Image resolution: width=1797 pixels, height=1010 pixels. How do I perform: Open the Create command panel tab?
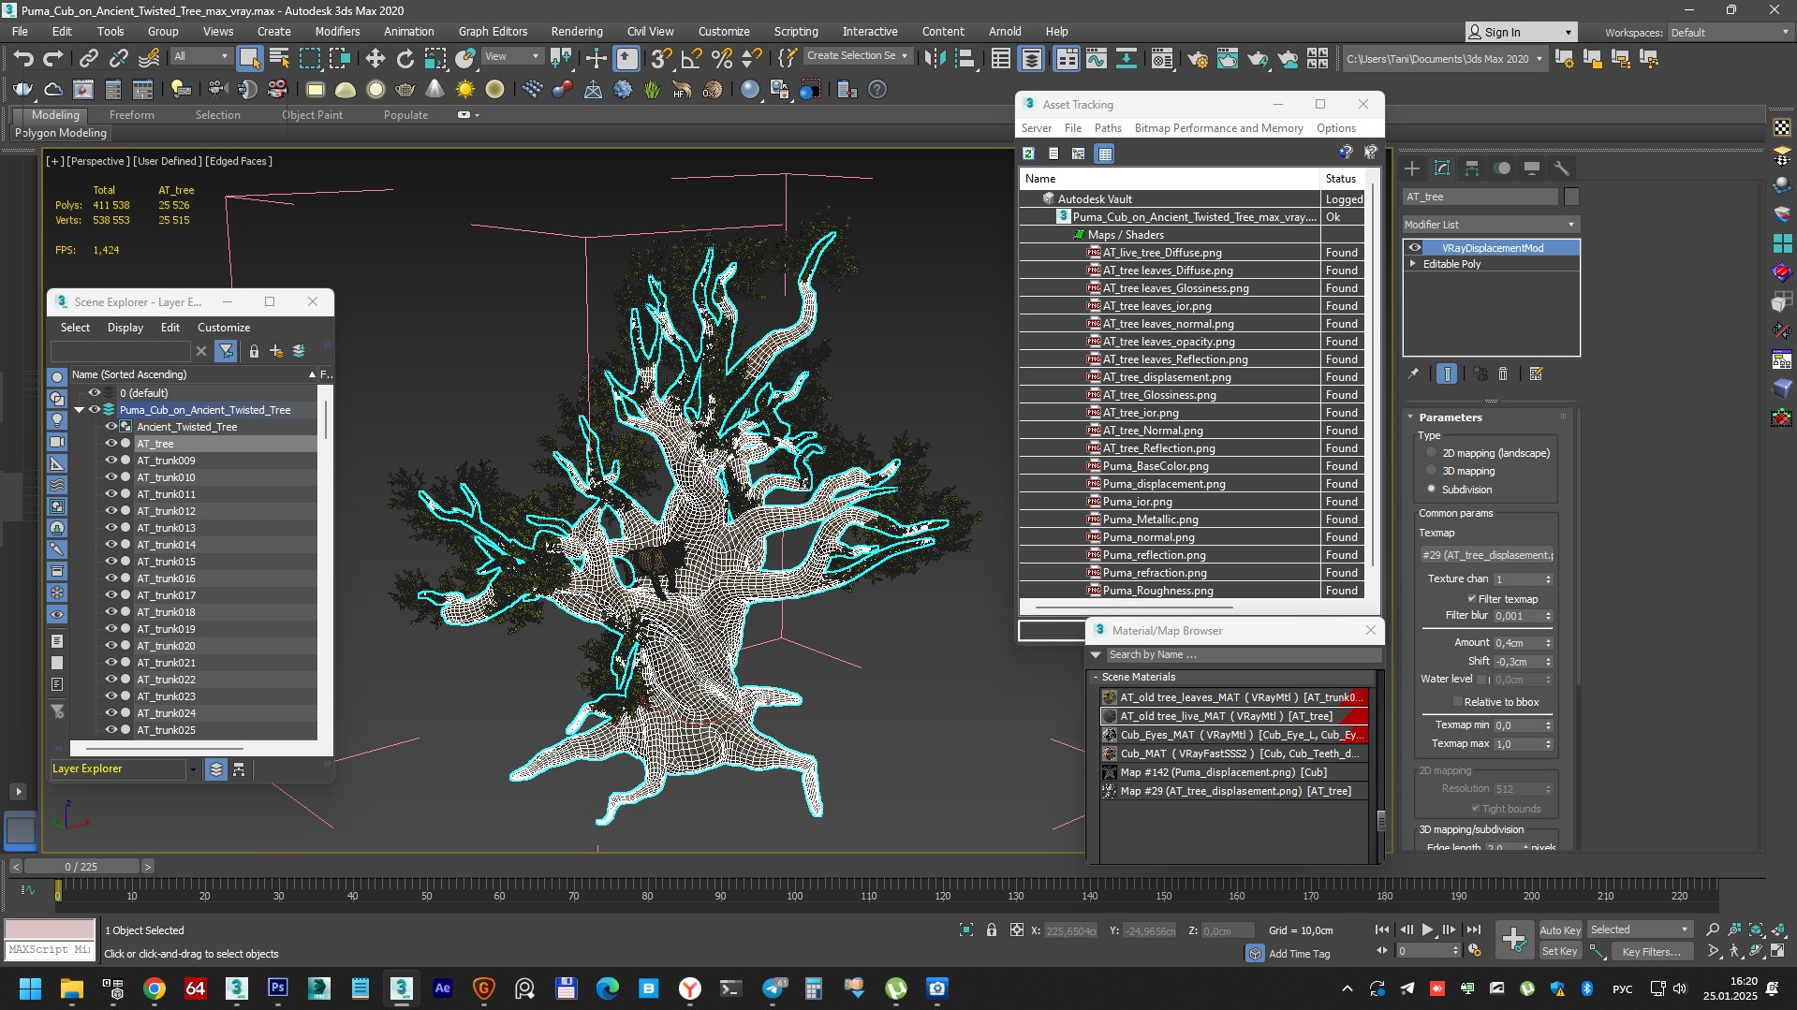point(1412,168)
